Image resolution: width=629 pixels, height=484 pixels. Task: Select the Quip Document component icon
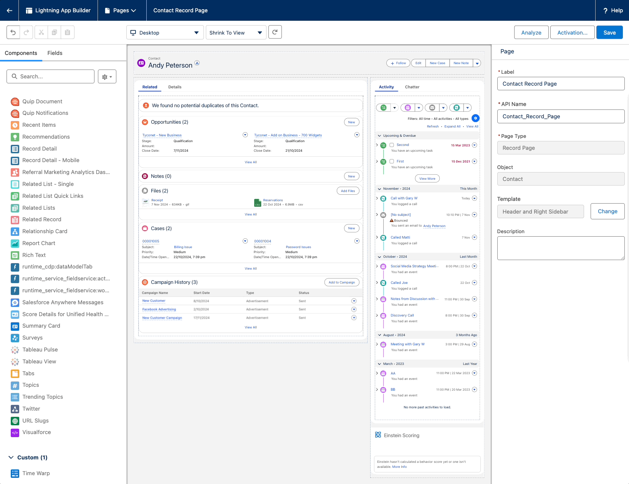[15, 101]
